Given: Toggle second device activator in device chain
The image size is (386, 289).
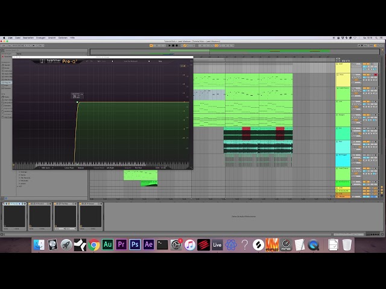Looking at the screenshot, I should coord(30,204).
